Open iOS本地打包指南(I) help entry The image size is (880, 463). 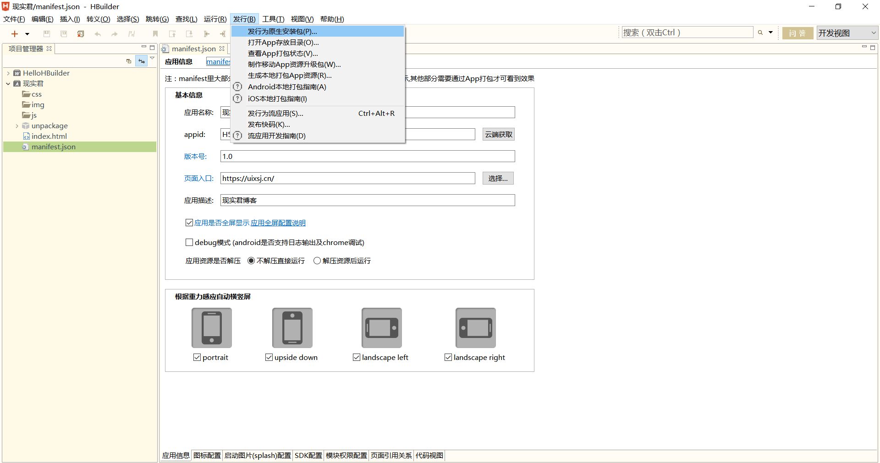(317, 99)
